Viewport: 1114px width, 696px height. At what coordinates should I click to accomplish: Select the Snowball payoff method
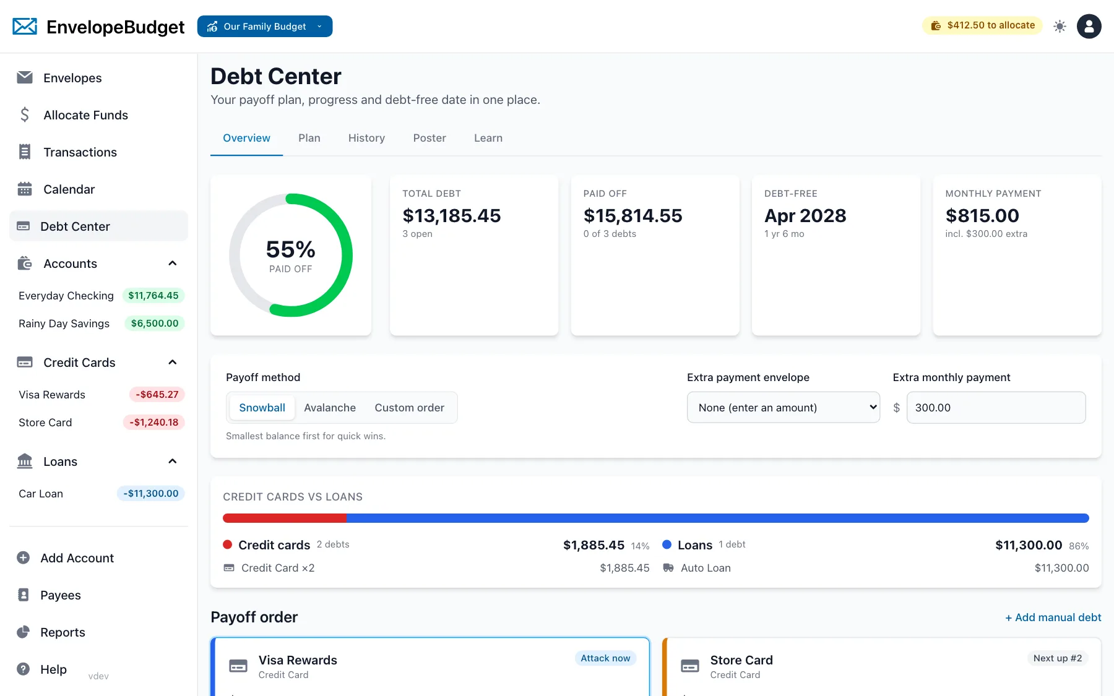click(x=262, y=408)
